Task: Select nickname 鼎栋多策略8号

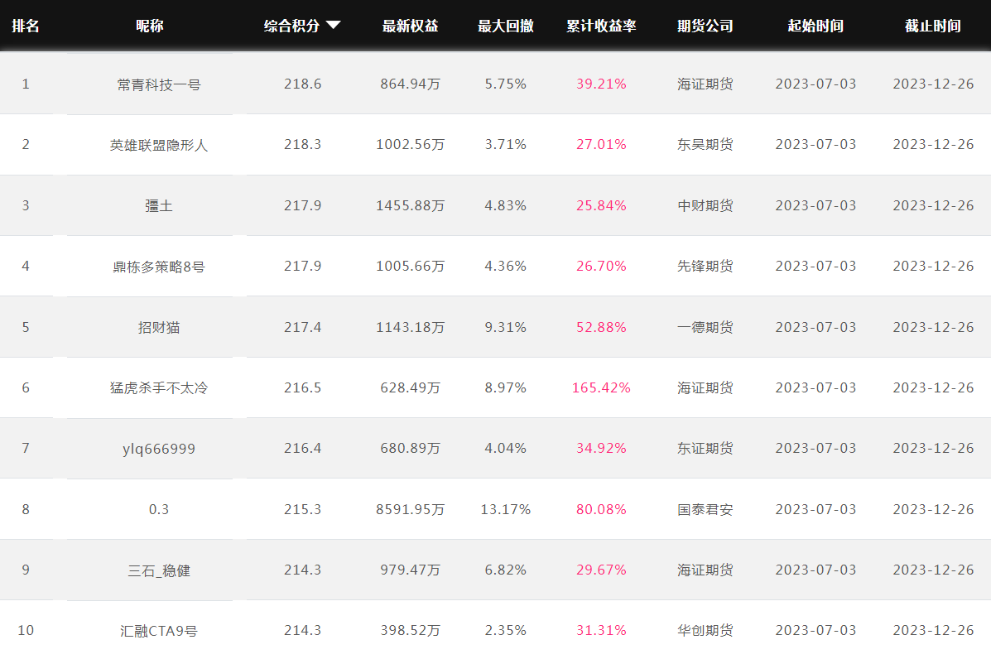Action: [159, 267]
